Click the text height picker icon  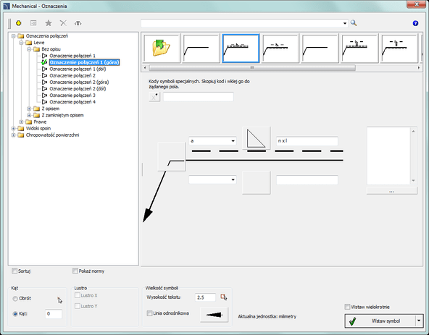tap(223, 297)
